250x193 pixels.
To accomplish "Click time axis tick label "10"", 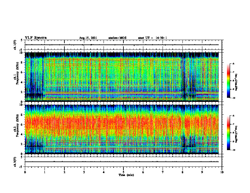I will [222, 172].
